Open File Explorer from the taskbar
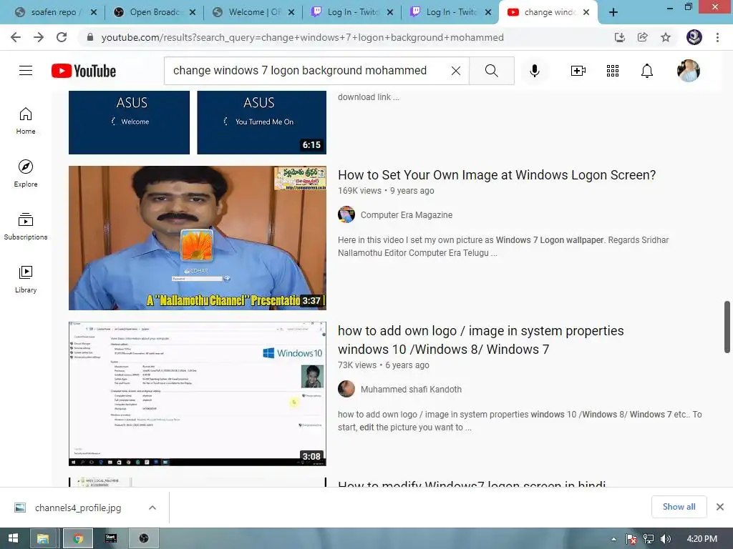This screenshot has height=549, width=733. click(44, 538)
